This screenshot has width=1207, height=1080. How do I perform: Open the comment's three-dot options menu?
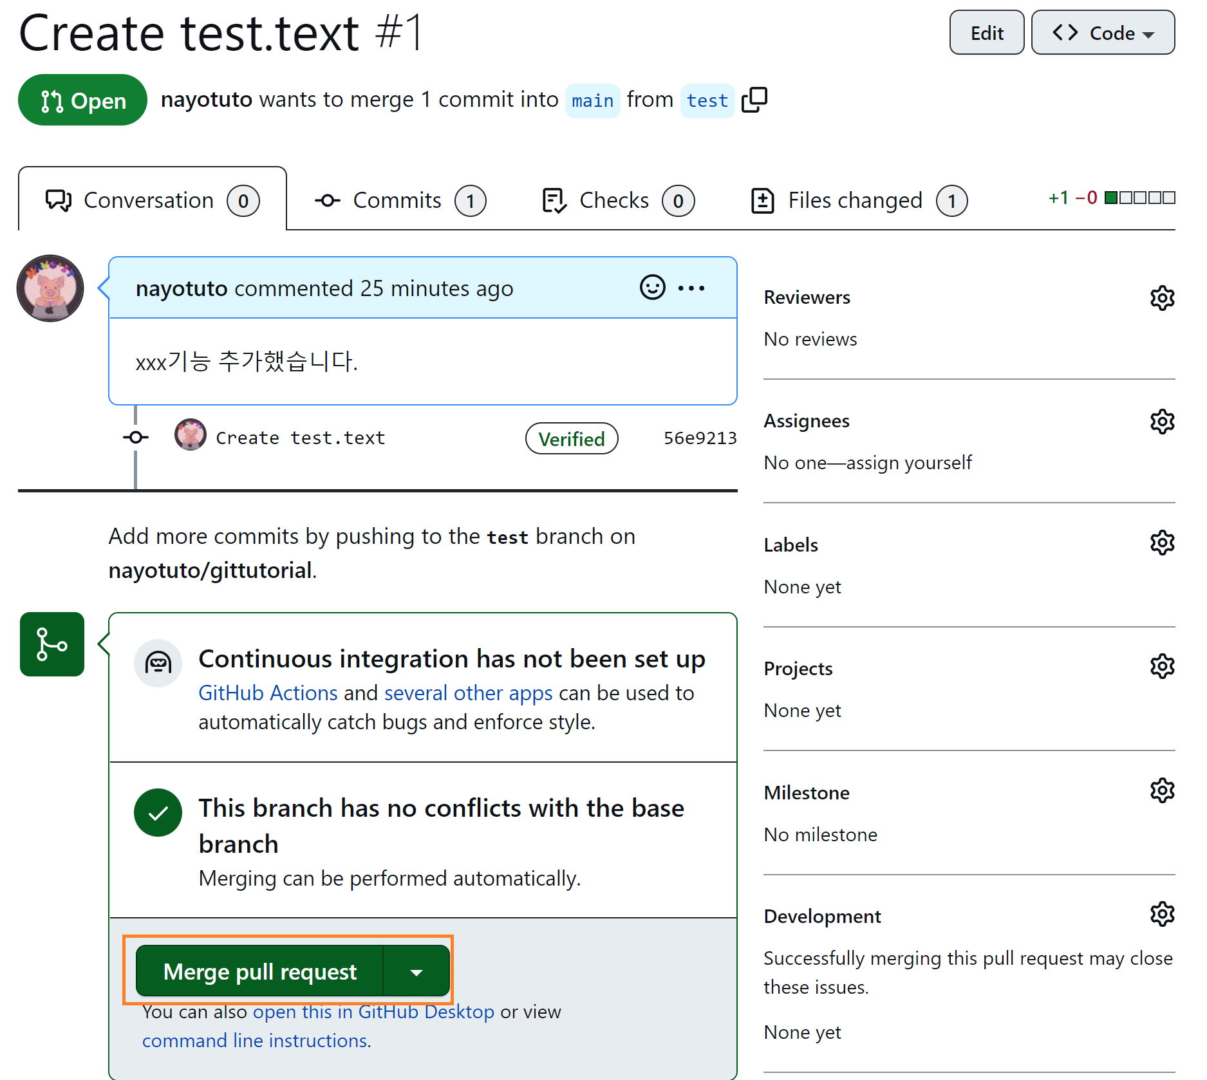(x=691, y=288)
